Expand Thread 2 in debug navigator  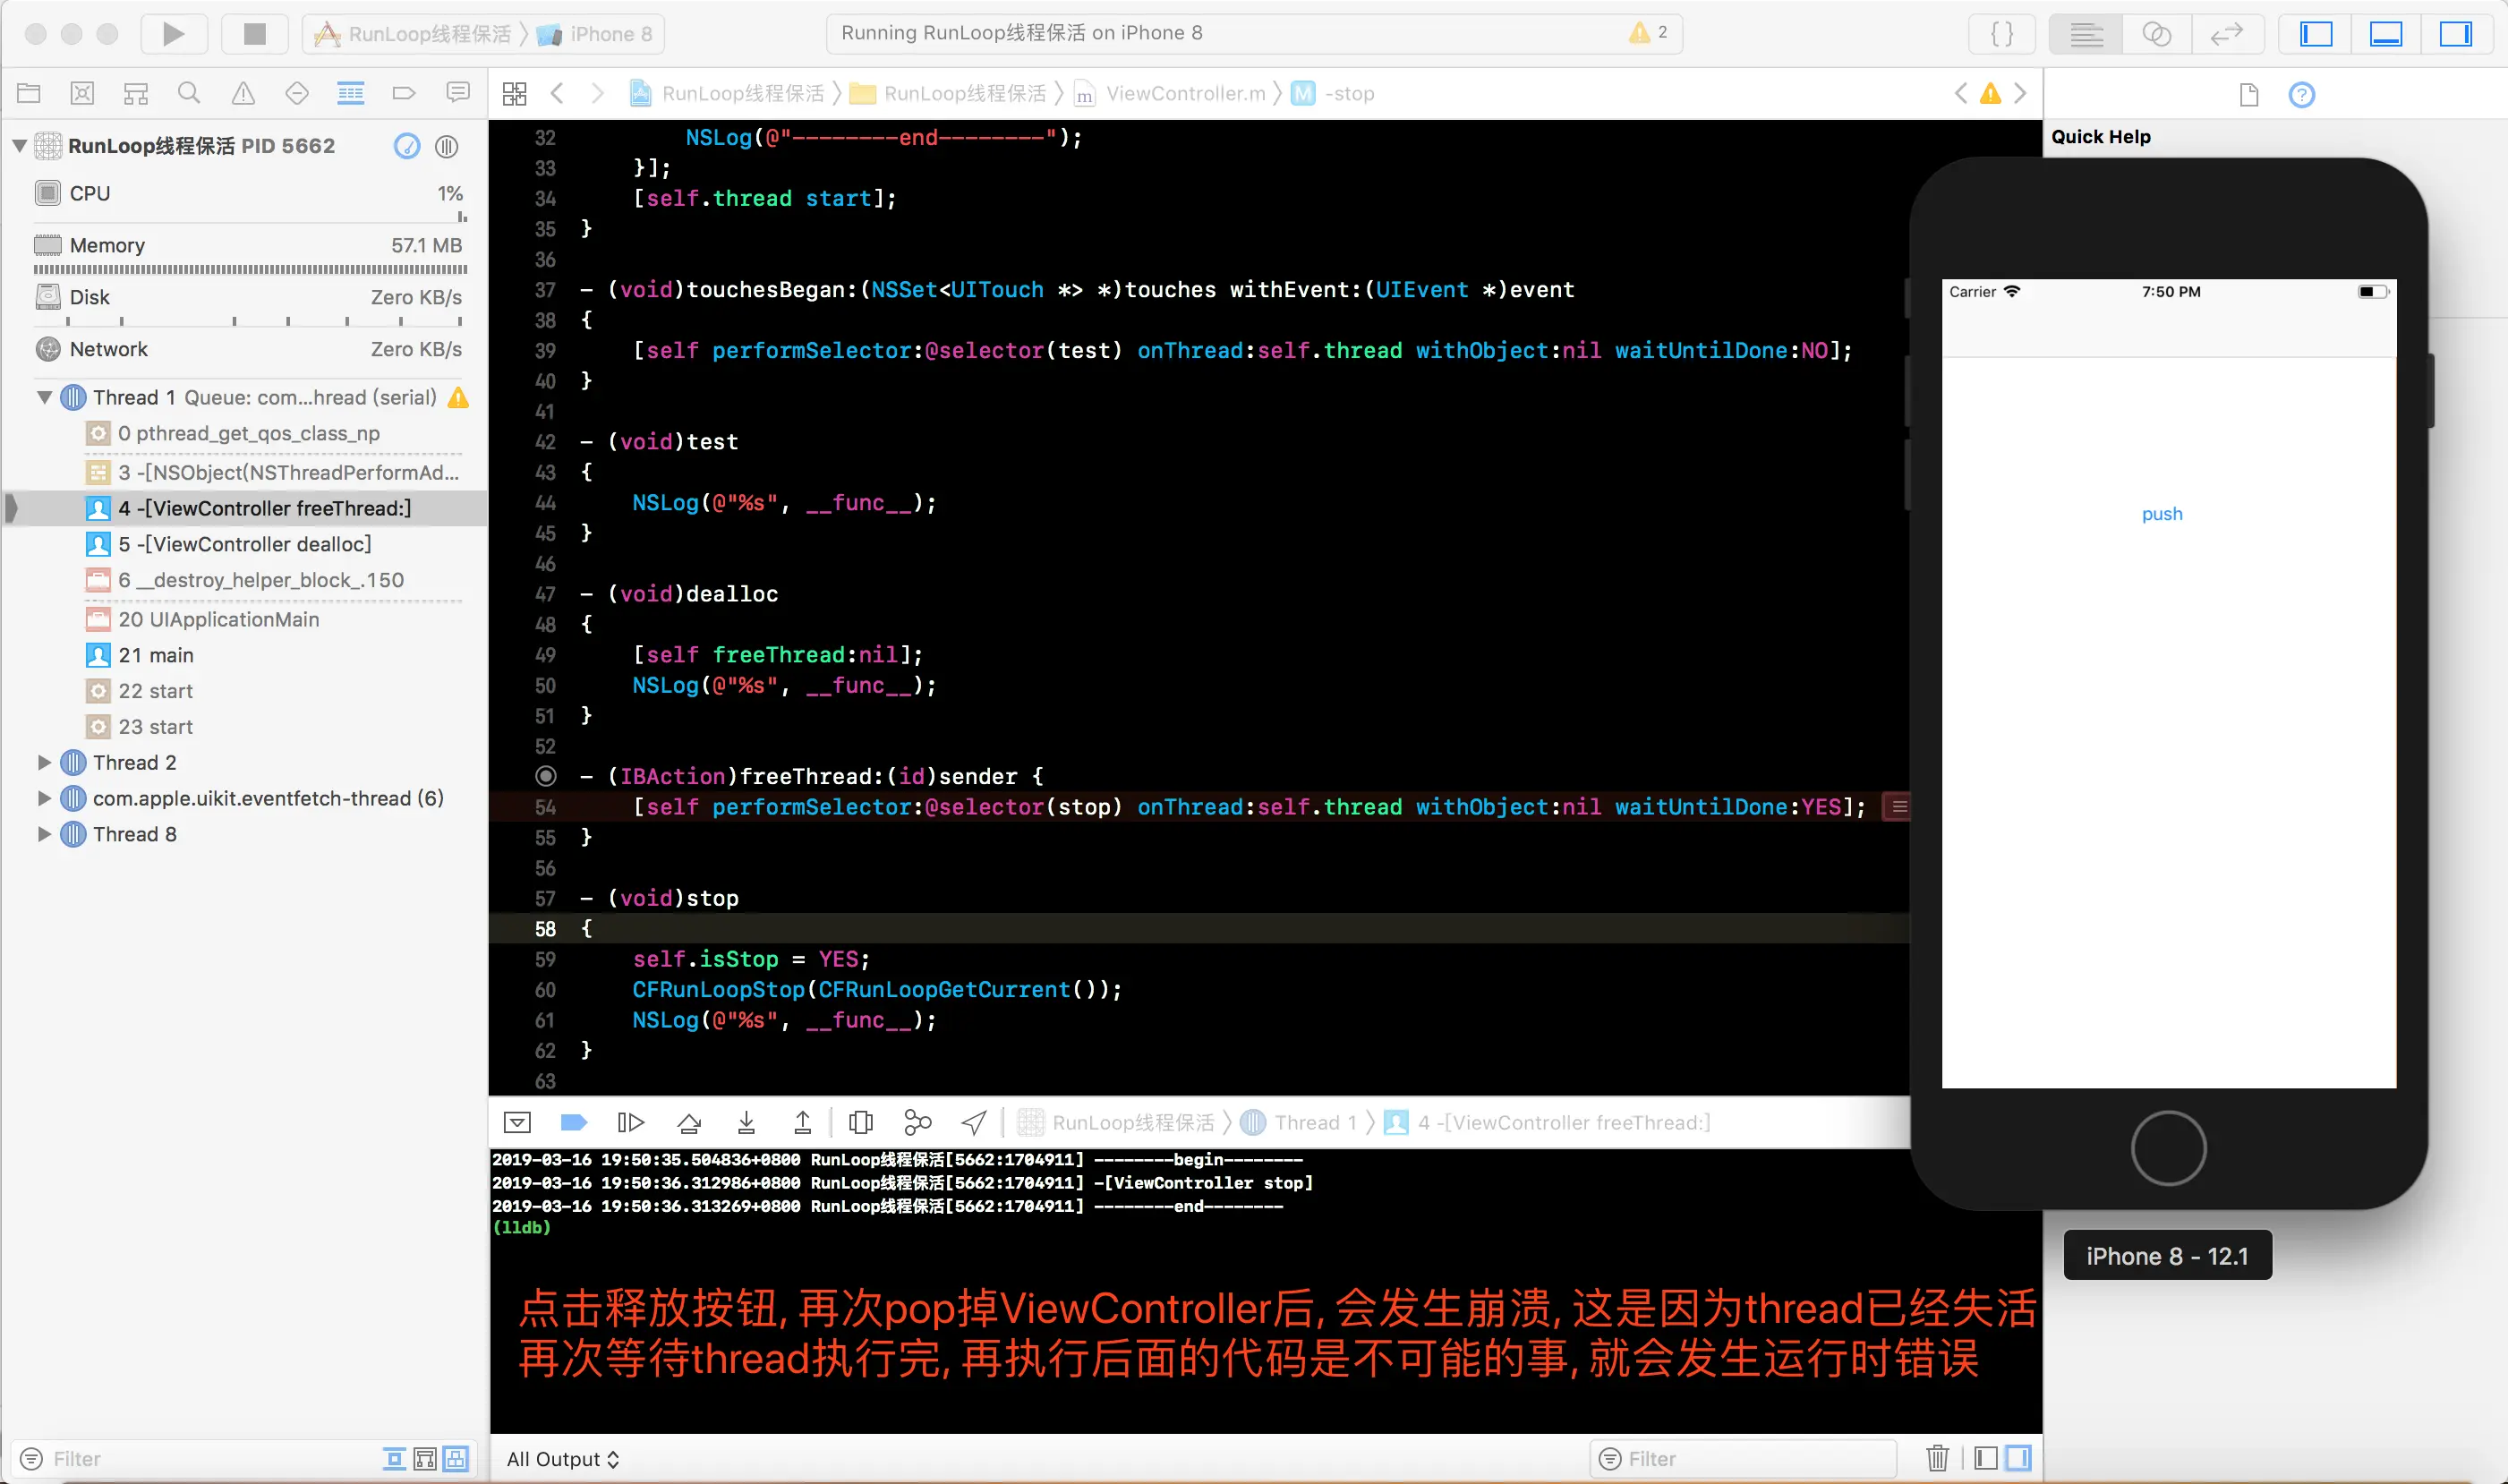[x=44, y=762]
